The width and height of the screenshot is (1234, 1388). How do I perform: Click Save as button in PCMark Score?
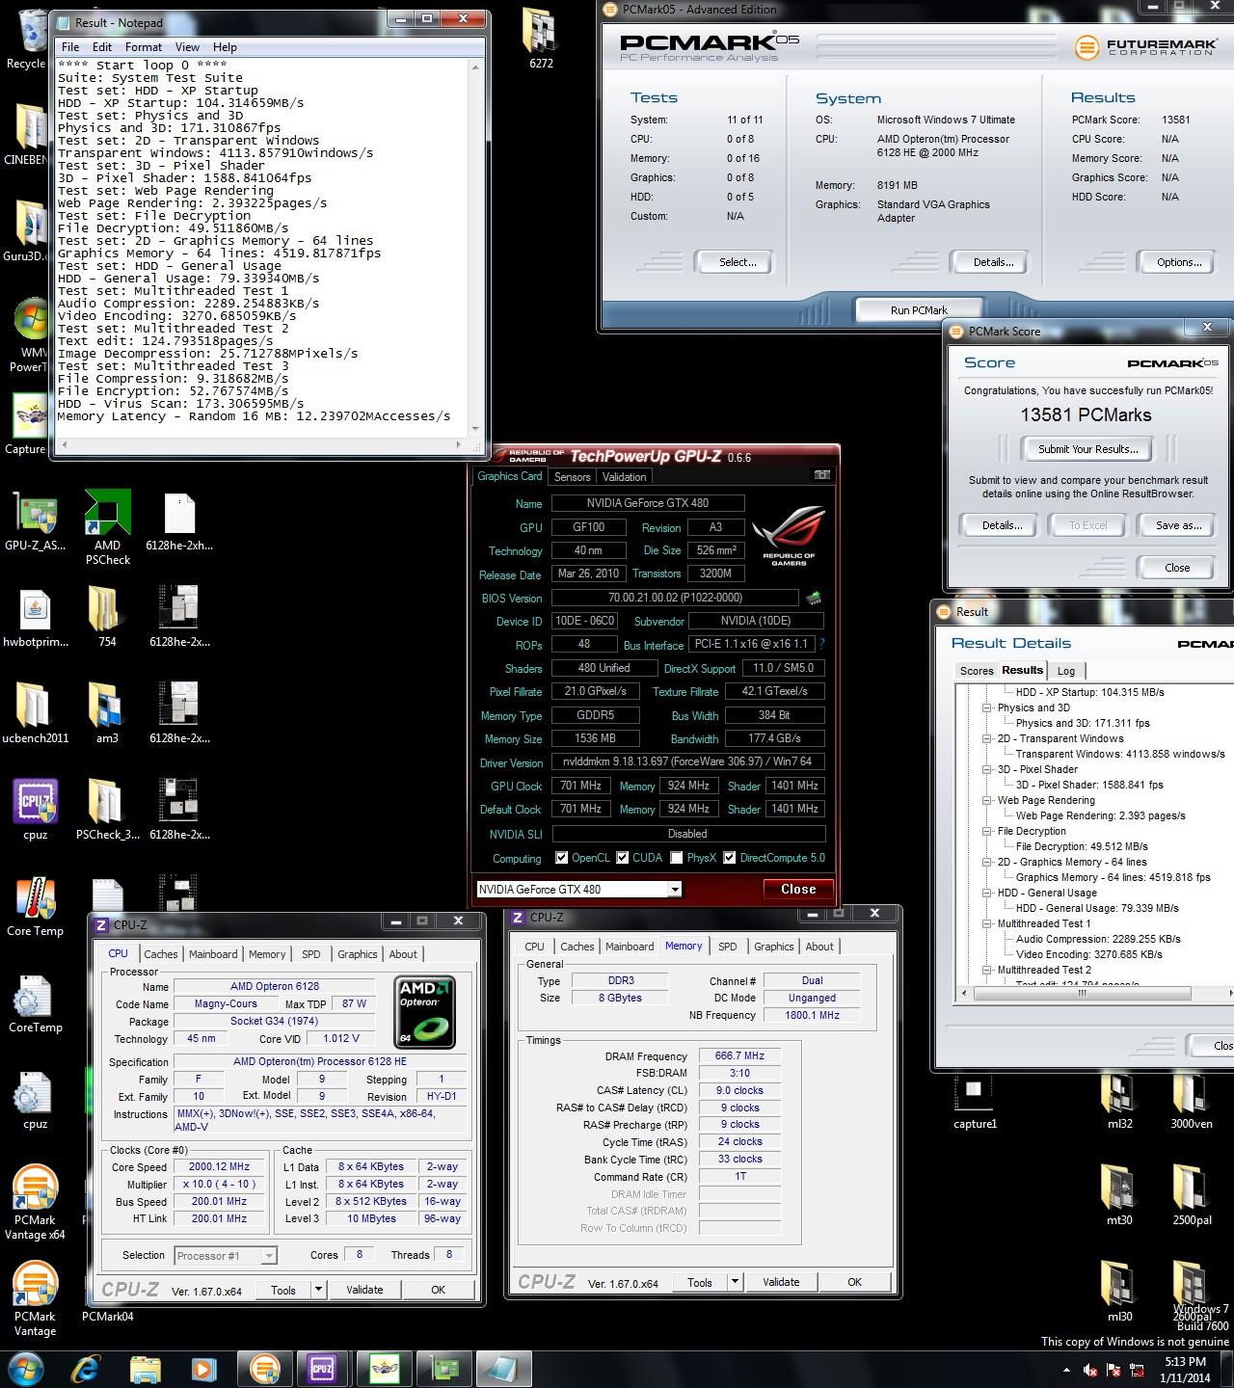[x=1178, y=525]
